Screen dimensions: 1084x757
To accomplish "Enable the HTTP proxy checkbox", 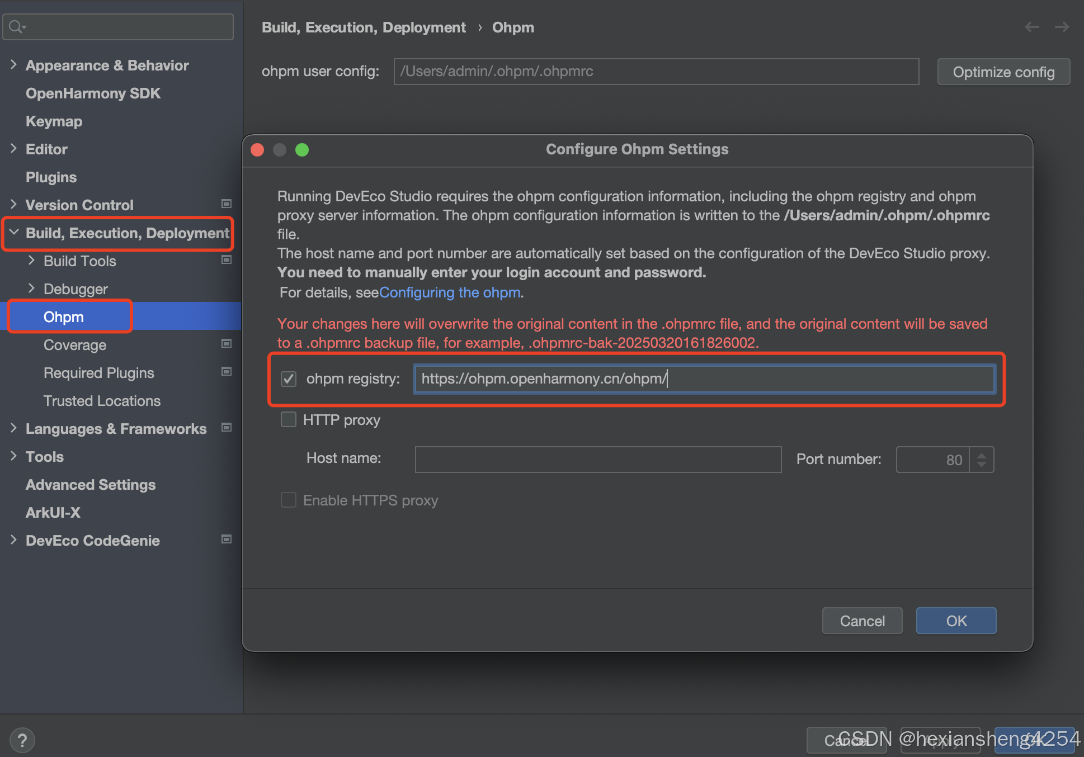I will tap(289, 419).
